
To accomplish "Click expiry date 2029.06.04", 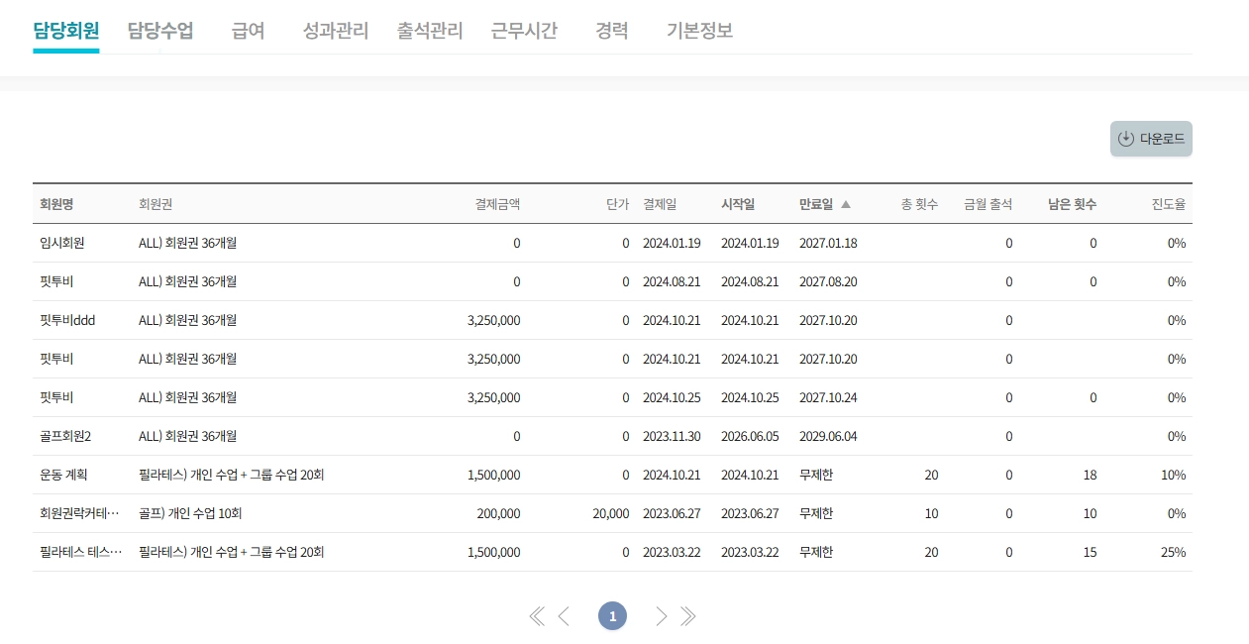I will 828,436.
